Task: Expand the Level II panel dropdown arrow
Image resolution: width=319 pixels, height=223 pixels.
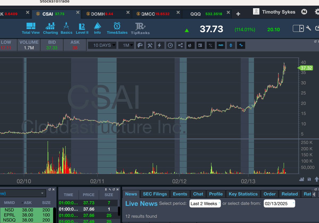Action: click(42, 193)
